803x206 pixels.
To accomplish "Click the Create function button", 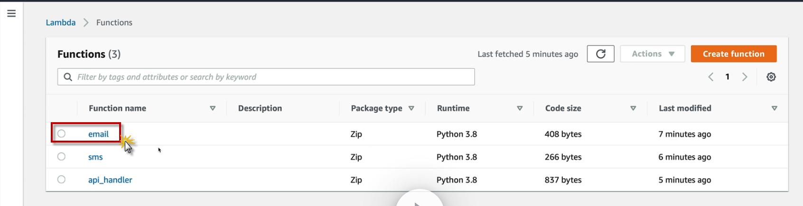I will [x=733, y=54].
